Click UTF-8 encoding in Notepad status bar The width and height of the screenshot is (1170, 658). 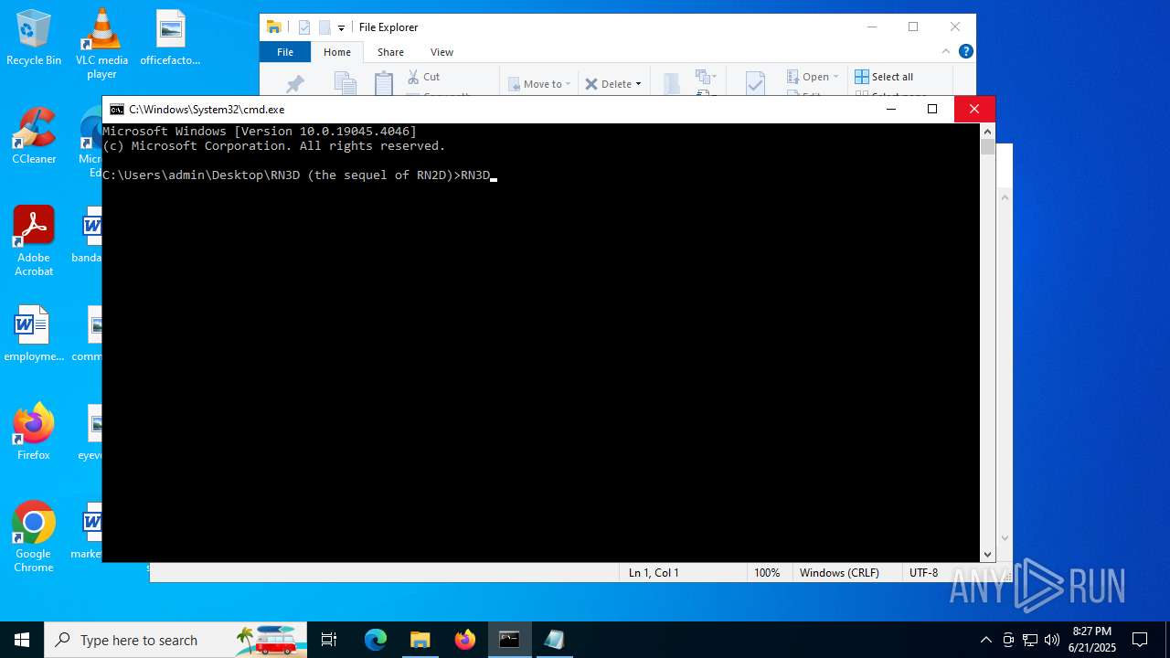924,573
